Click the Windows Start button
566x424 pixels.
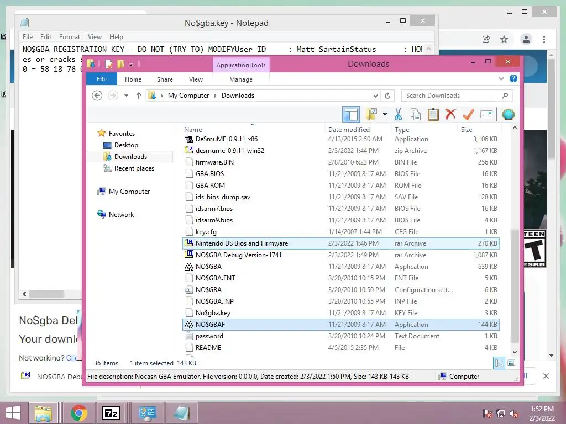click(13, 413)
